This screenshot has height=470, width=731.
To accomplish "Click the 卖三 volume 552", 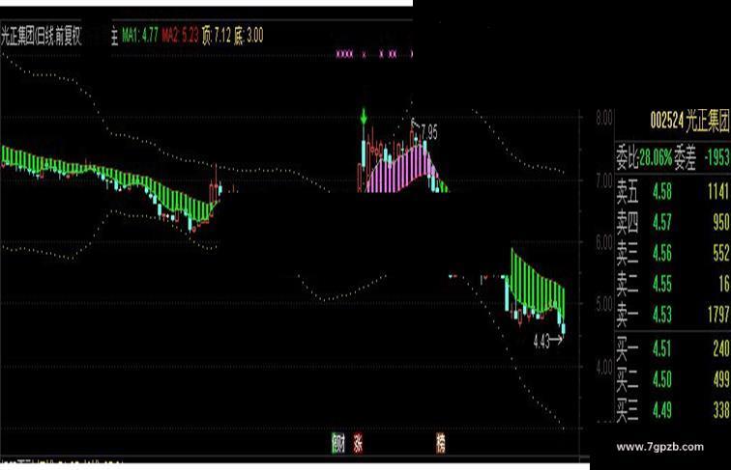I will click(721, 253).
